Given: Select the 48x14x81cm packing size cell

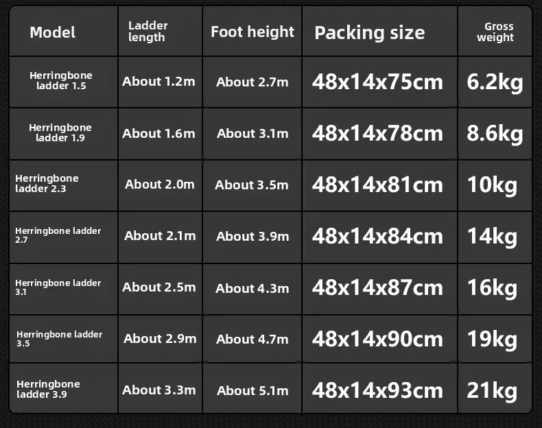Looking at the screenshot, I should coord(380,185).
